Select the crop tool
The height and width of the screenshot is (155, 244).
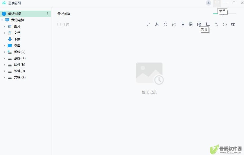click(208, 24)
